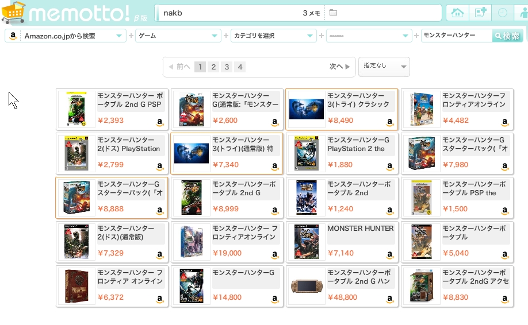Click Amazon icon on ¥7,329 item

(x=160, y=255)
